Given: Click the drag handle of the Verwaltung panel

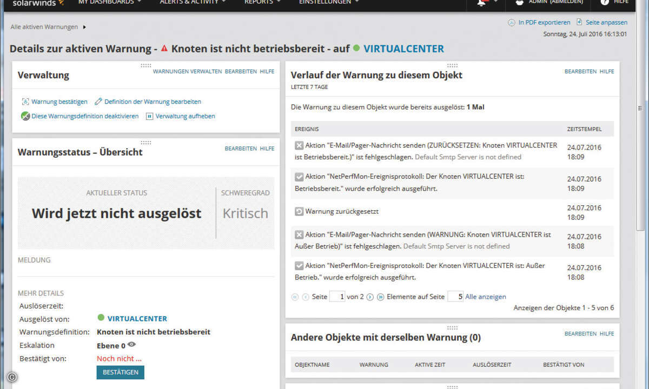Looking at the screenshot, I should pos(145,65).
